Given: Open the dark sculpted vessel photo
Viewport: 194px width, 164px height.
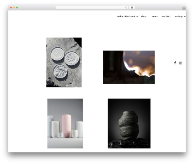Looking at the screenshot, I should pyautogui.click(x=129, y=123).
